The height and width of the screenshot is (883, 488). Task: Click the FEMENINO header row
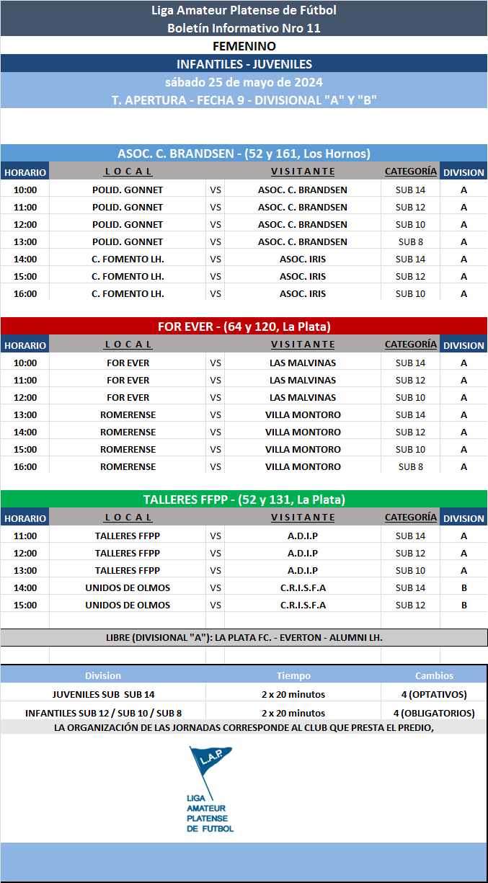coord(244,46)
